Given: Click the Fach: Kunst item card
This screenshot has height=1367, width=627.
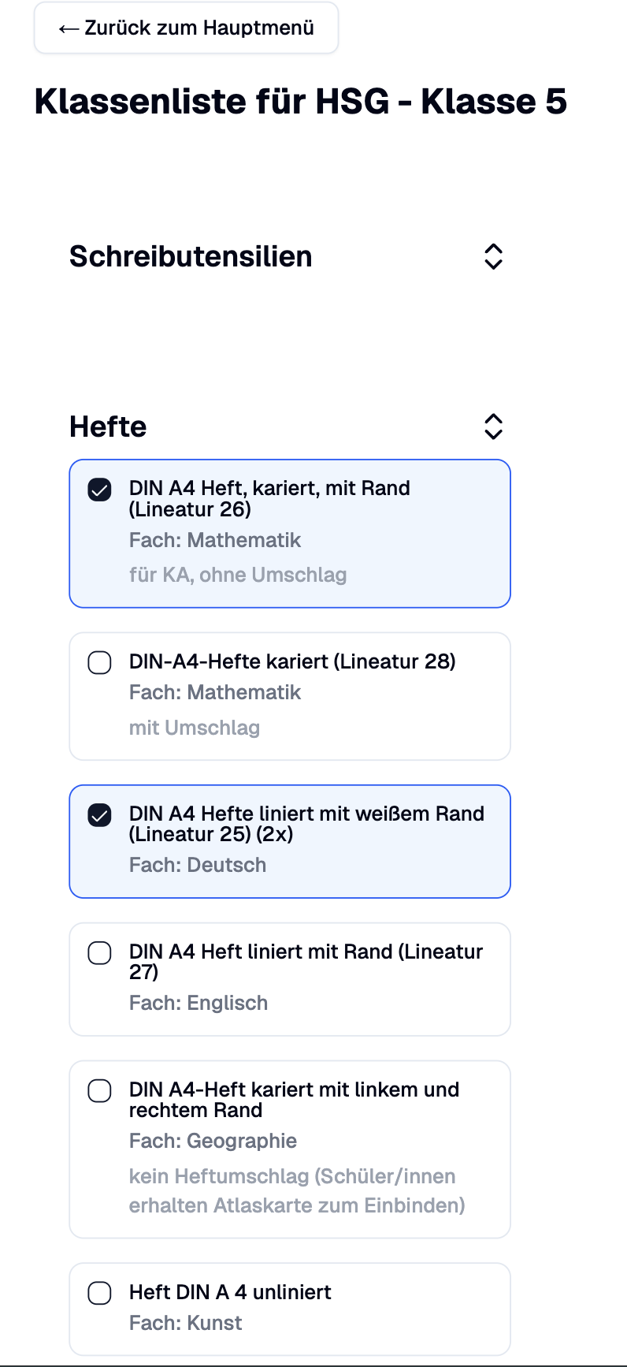Looking at the screenshot, I should [290, 1309].
